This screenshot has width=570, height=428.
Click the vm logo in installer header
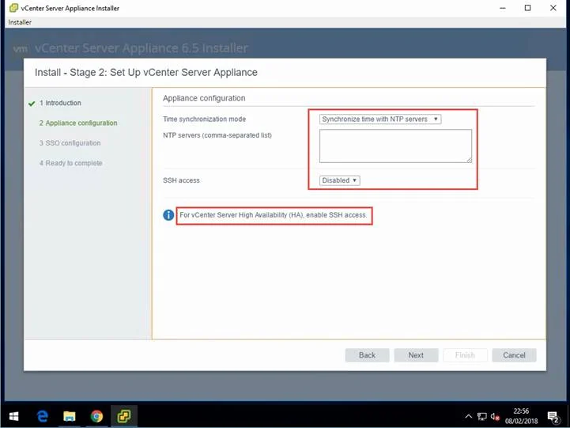pos(21,49)
